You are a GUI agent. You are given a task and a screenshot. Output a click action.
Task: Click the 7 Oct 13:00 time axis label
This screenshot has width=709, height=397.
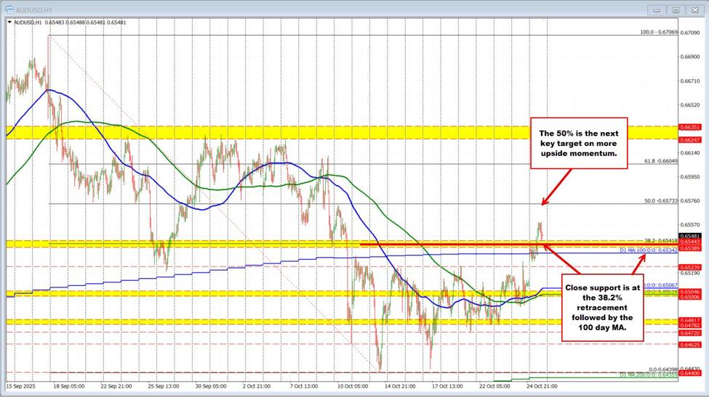(x=304, y=387)
